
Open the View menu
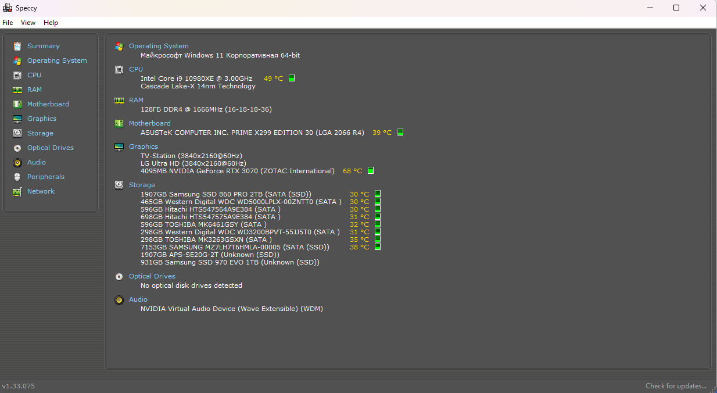pyautogui.click(x=28, y=23)
